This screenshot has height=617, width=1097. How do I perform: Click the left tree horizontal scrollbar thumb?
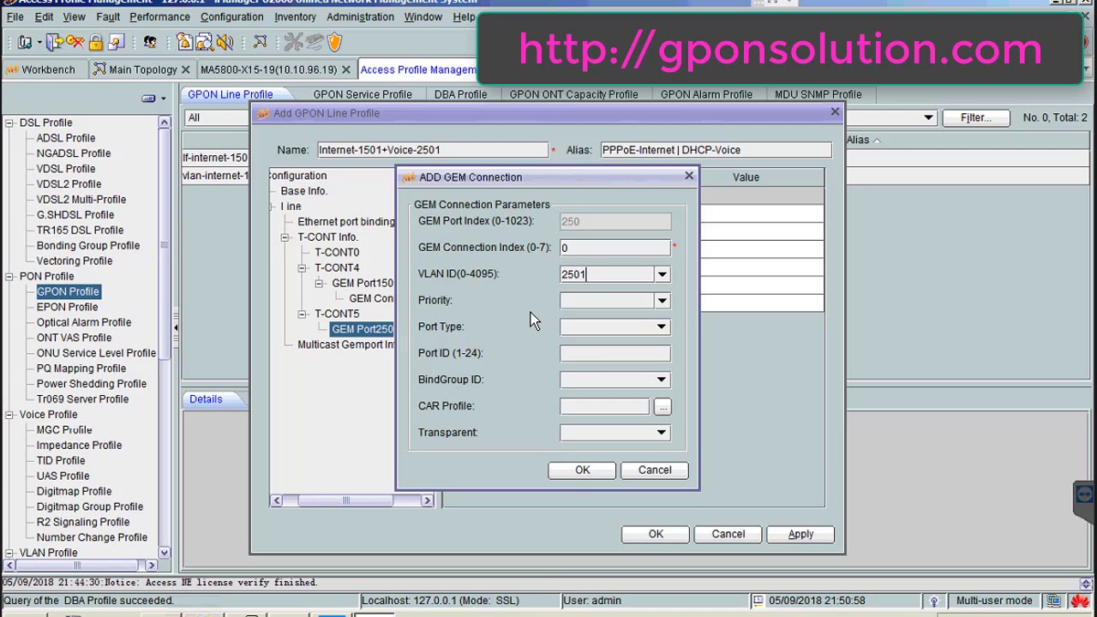(x=76, y=566)
